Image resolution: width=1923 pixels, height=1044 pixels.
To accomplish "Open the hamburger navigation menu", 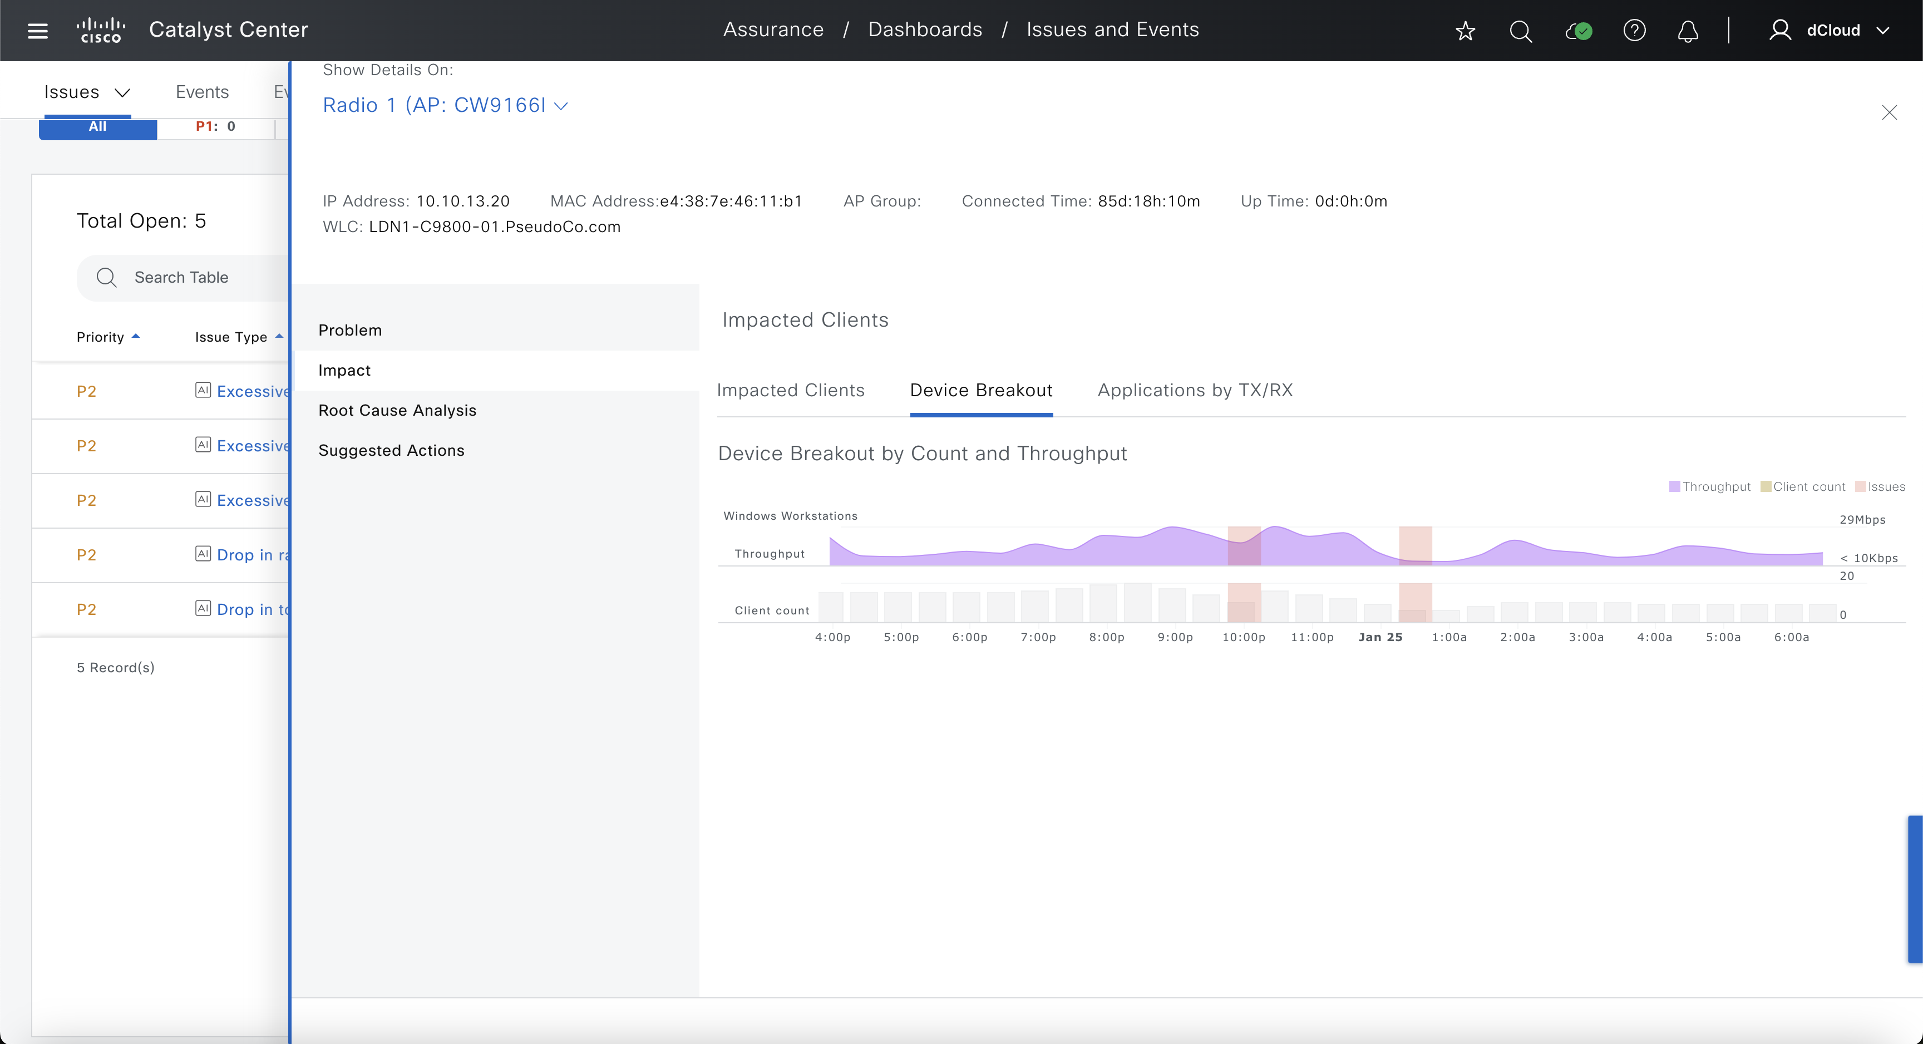I will pos(37,31).
